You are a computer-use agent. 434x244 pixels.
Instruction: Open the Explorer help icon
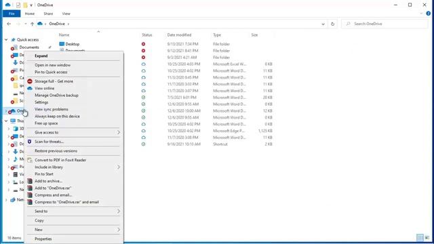click(x=428, y=14)
